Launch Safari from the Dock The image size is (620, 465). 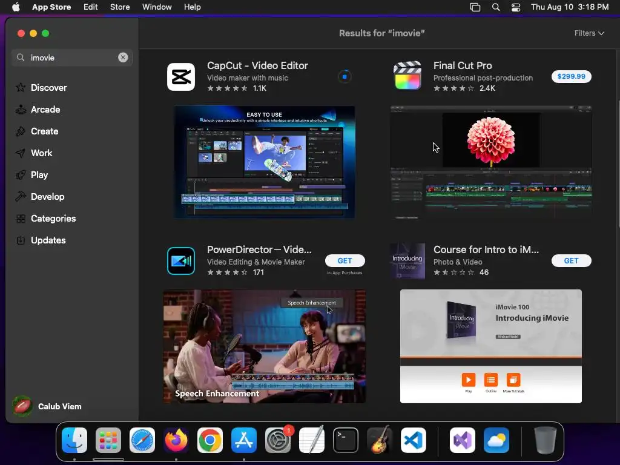pos(142,440)
